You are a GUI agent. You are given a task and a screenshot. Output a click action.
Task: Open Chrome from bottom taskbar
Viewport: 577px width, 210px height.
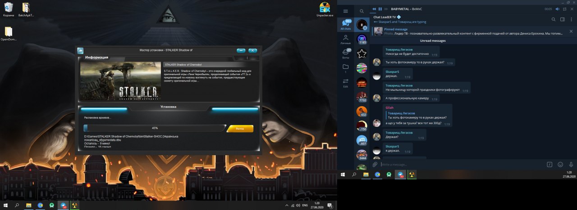[40, 205]
